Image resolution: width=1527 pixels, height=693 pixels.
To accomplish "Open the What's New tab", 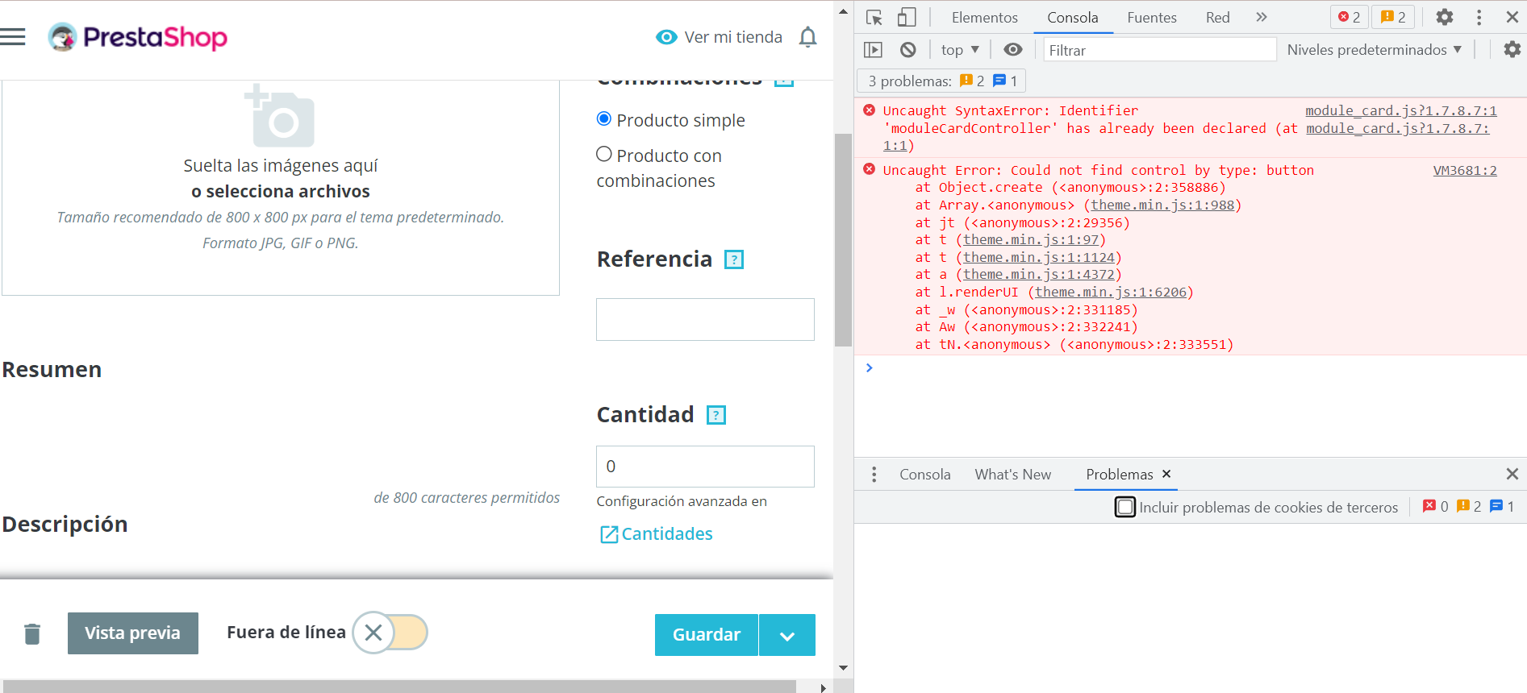I will (1013, 475).
